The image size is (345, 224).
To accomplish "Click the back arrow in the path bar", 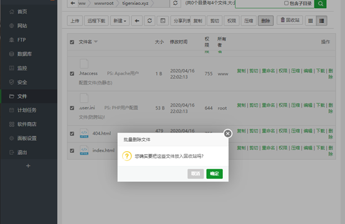I will coord(73,3).
